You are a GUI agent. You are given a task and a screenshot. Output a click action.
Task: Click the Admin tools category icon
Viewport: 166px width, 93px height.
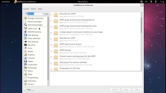pos(25,28)
